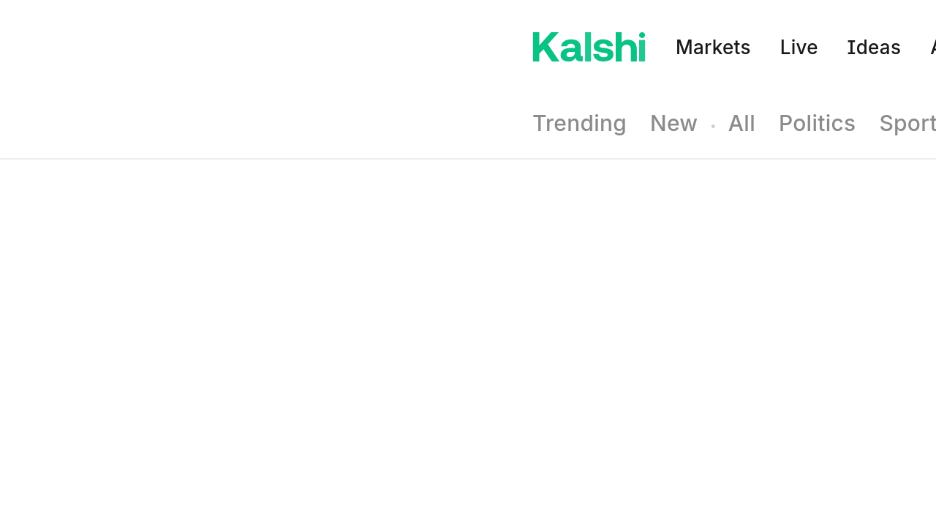
Task: Check out newly listed markets
Action: (x=673, y=123)
